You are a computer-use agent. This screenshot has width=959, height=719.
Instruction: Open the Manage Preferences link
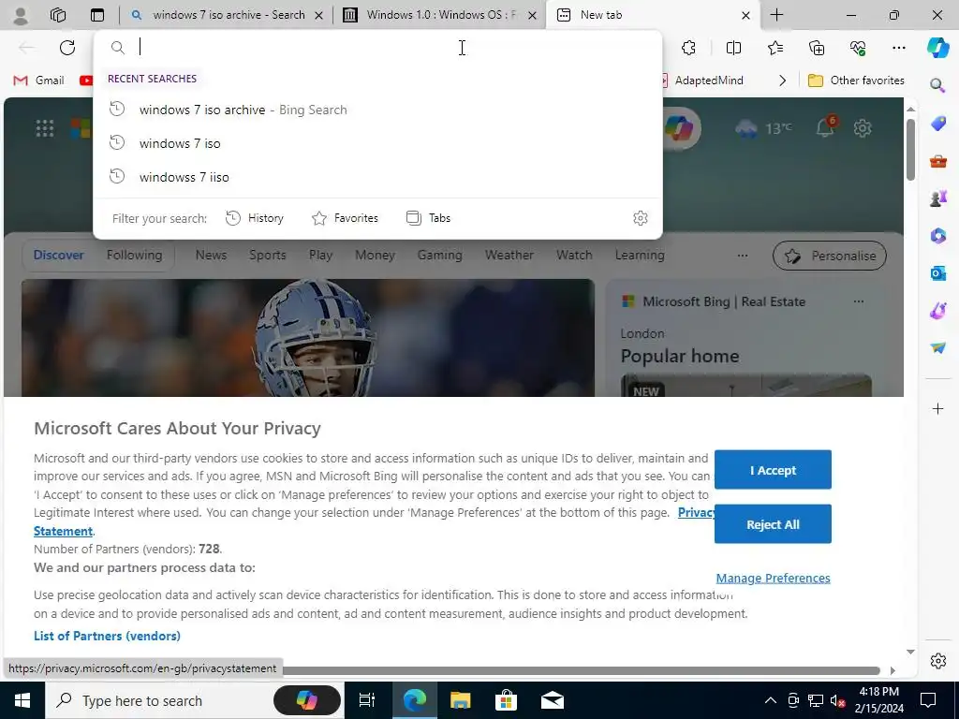pyautogui.click(x=773, y=578)
